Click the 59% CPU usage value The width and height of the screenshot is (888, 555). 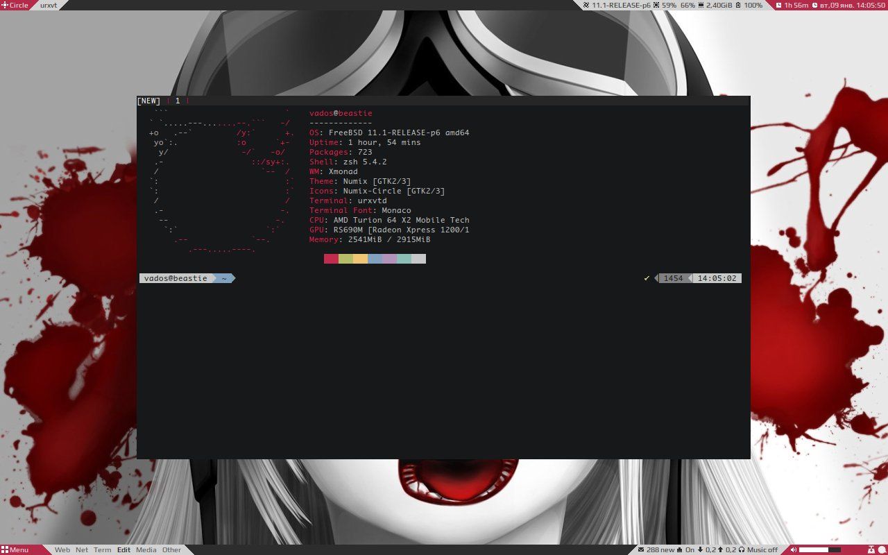[669, 5]
